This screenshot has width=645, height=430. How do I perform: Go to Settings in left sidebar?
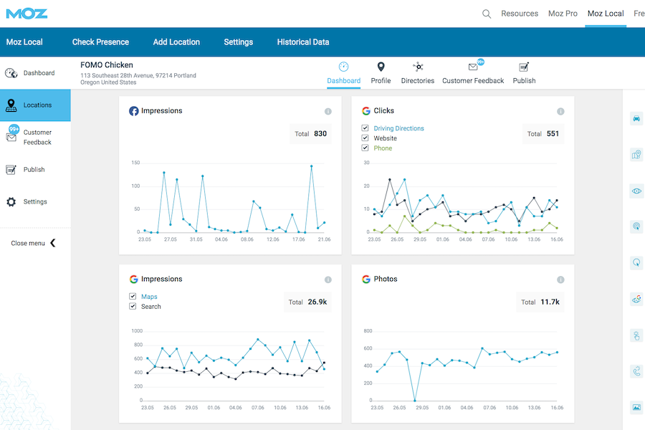34,202
